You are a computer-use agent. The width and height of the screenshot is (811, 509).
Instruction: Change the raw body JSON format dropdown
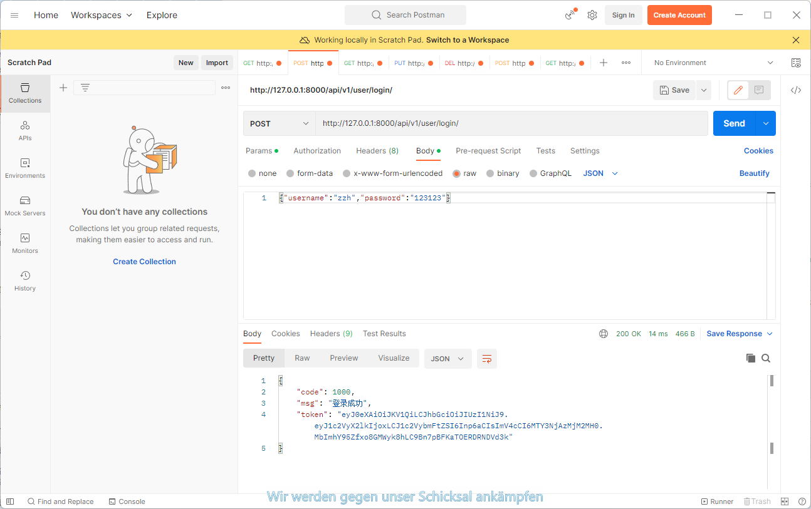tap(600, 173)
